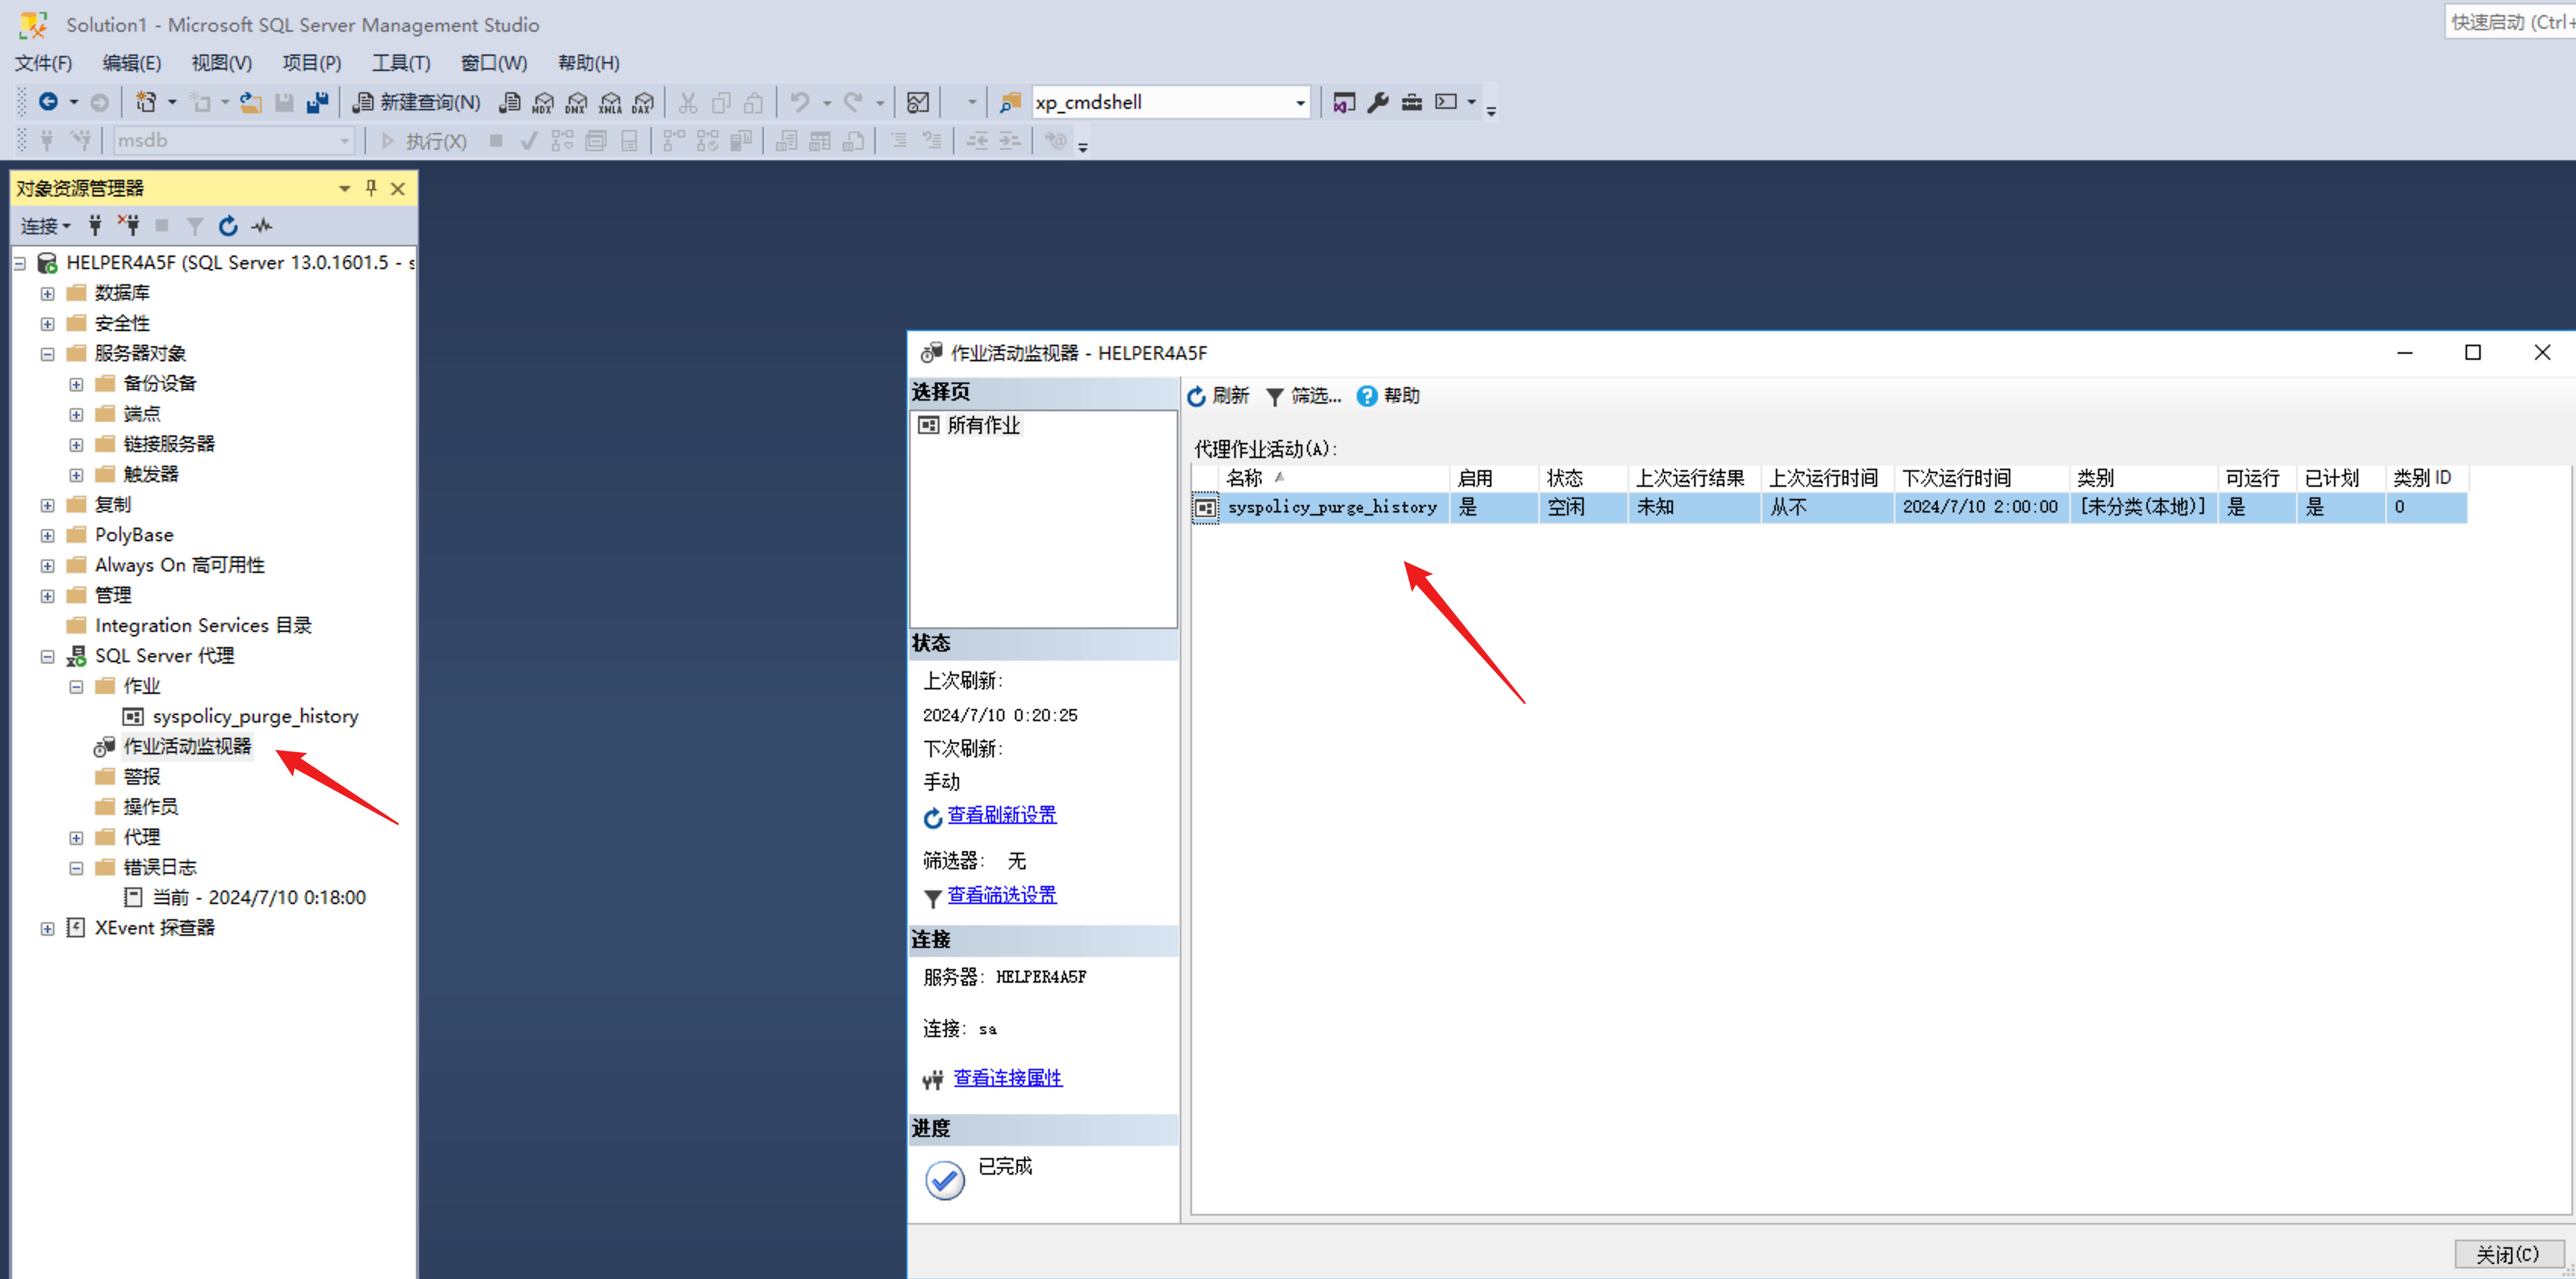2576x1279 pixels.
Task: Toggle the pin on Object Explorer panel
Action: click(x=371, y=188)
